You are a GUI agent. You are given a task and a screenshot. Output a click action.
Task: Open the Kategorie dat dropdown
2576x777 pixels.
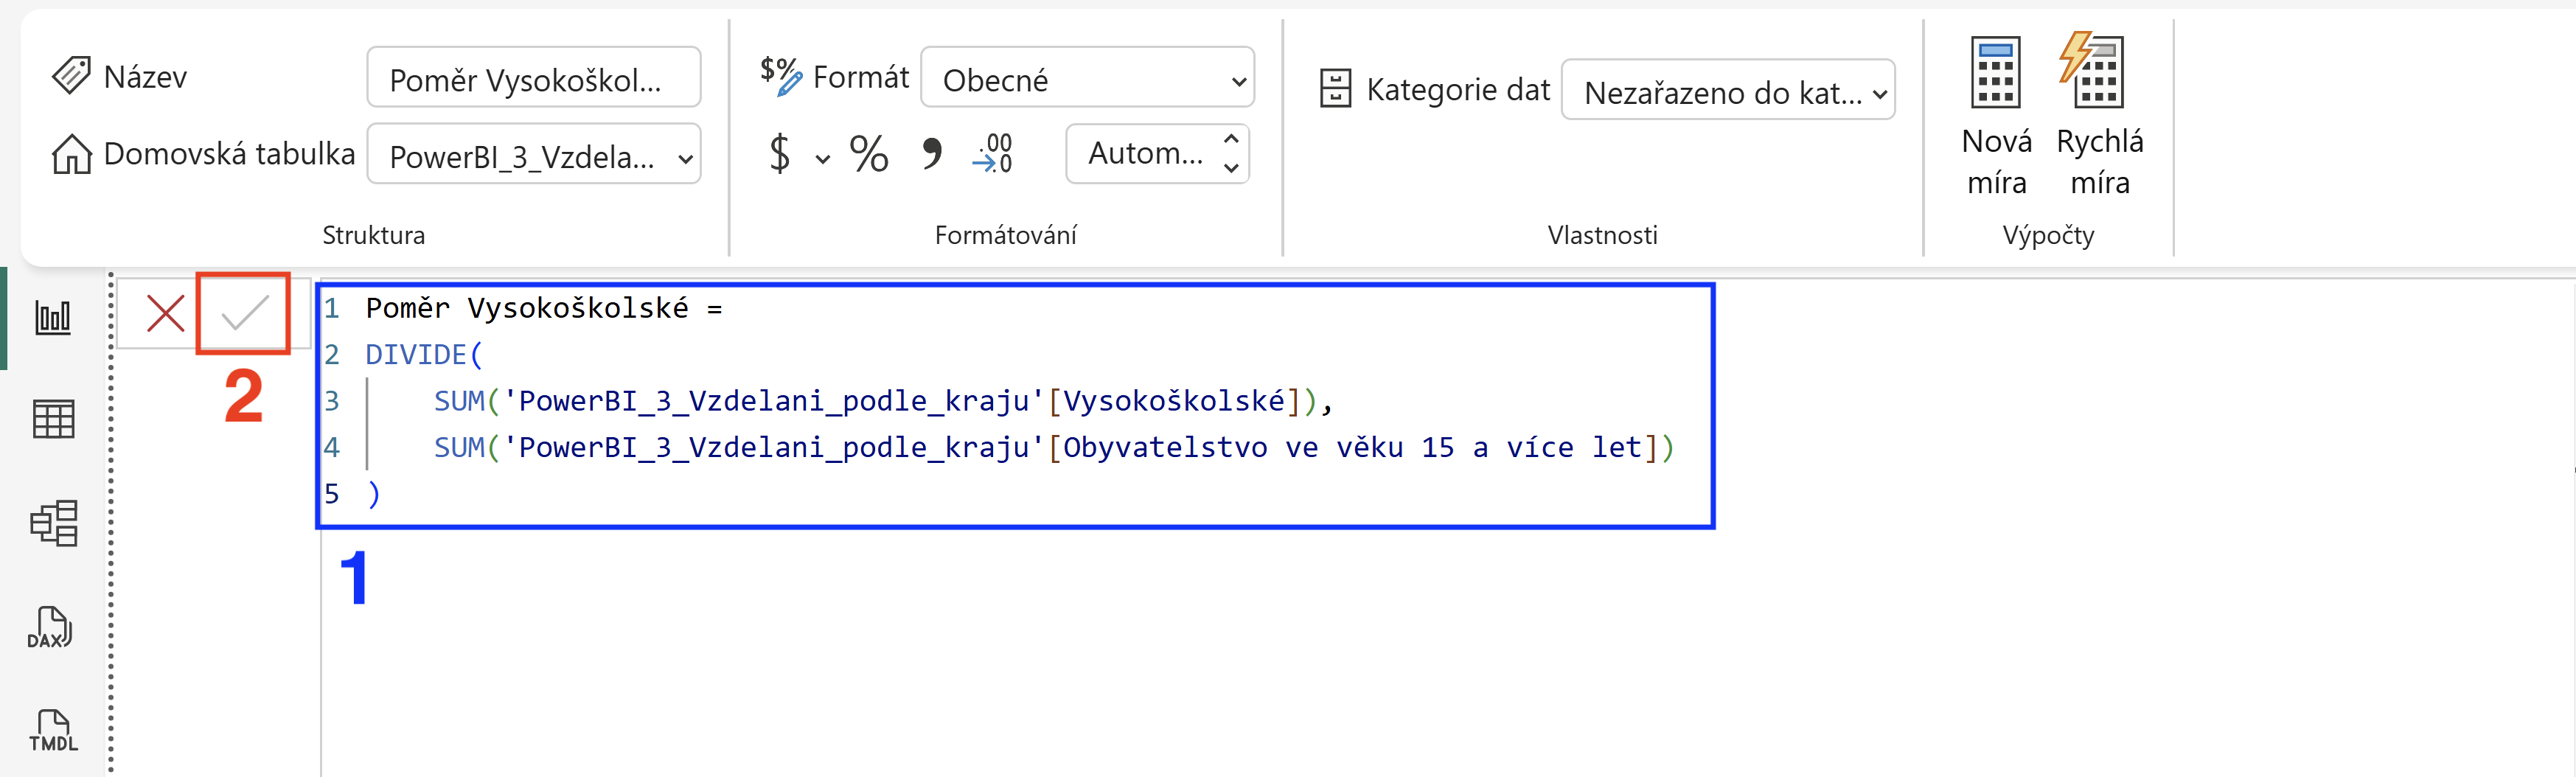click(1728, 91)
